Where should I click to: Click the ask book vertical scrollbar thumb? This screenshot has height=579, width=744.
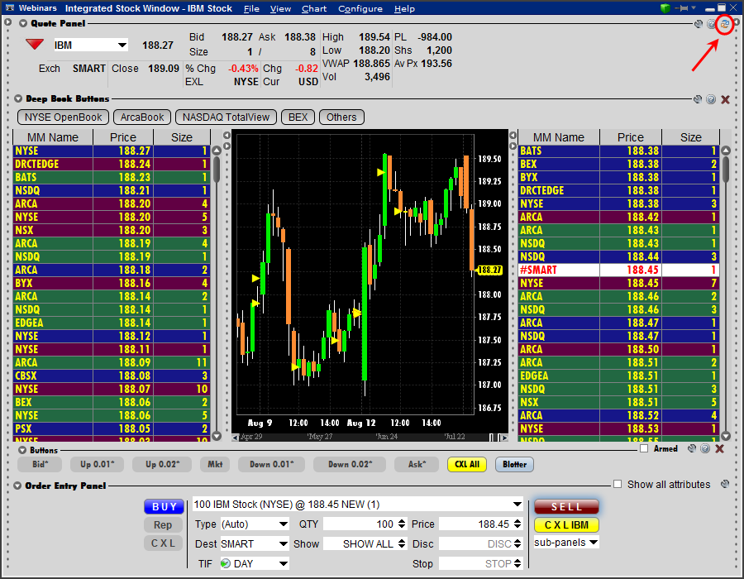tap(726, 170)
